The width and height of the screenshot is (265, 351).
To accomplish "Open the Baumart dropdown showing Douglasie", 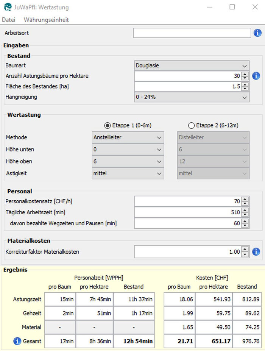I will pos(192,65).
